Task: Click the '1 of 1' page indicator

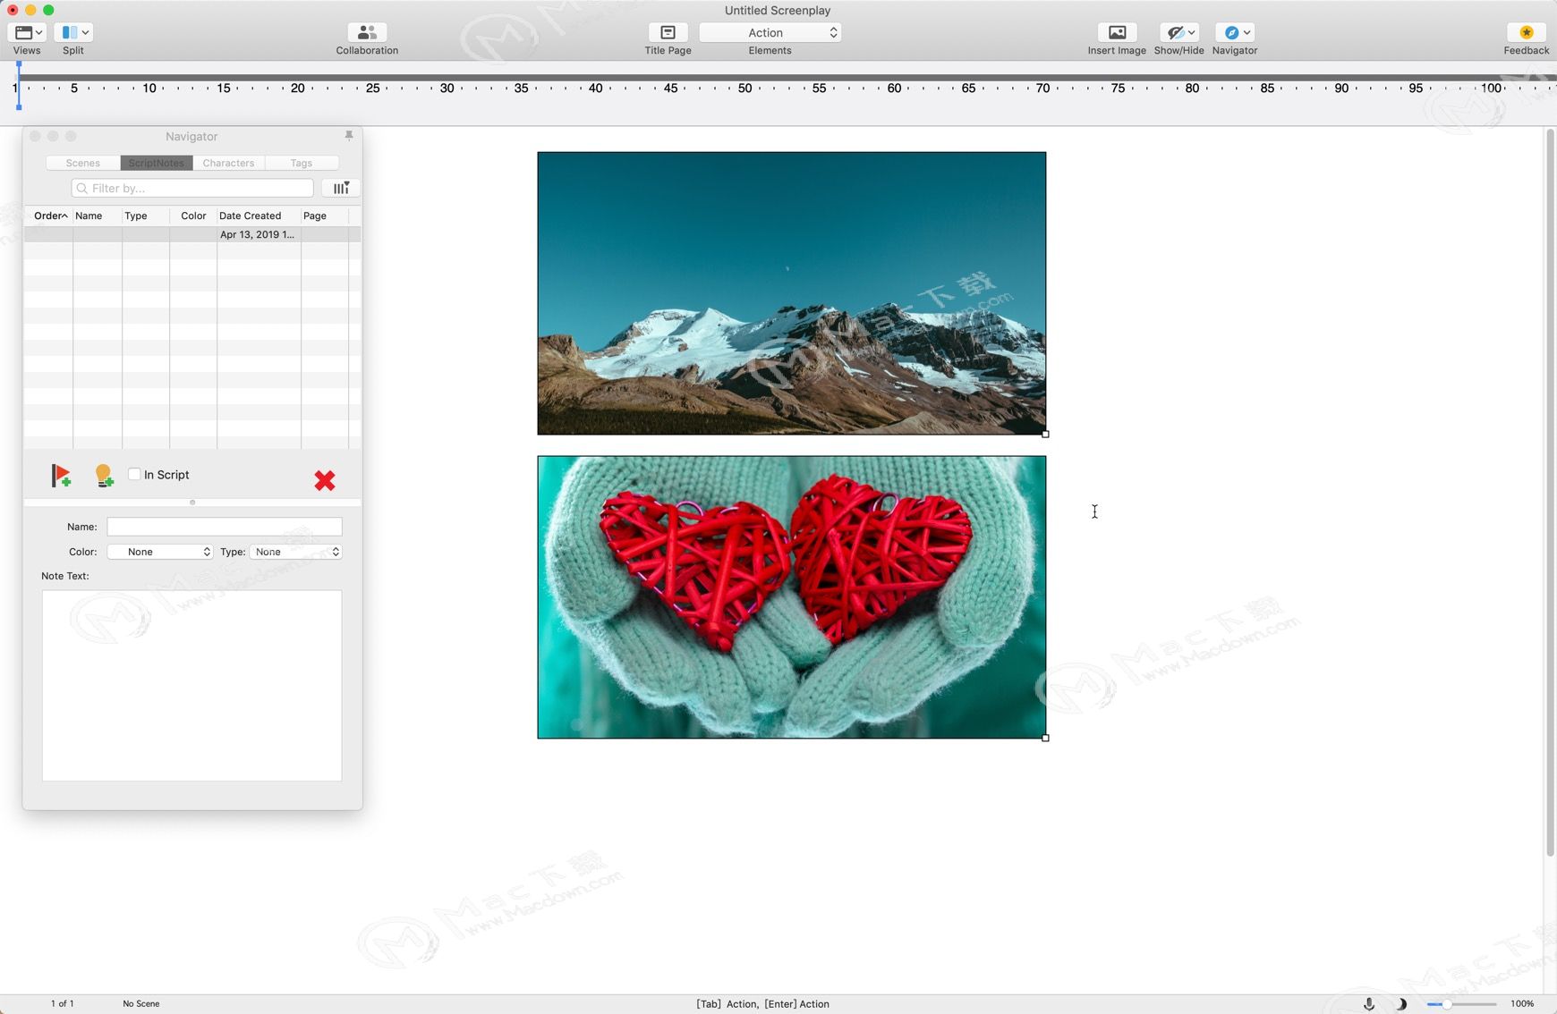Action: click(x=63, y=1004)
